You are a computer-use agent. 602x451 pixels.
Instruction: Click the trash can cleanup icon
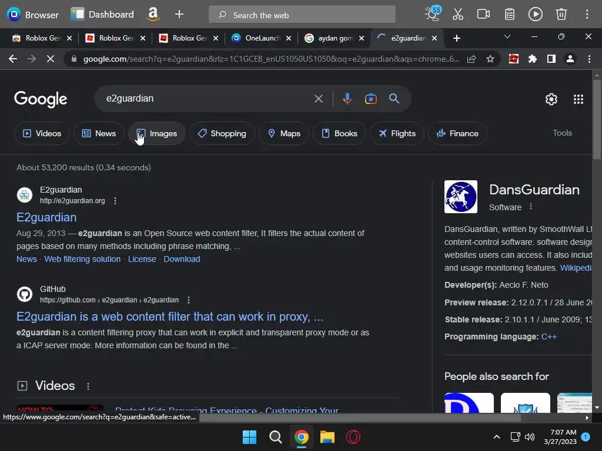pyautogui.click(x=561, y=15)
